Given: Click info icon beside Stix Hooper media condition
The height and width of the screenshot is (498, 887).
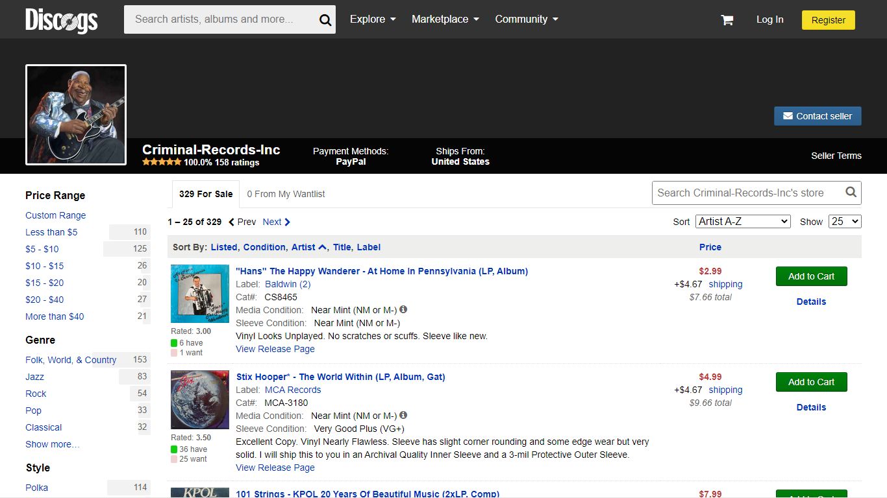Looking at the screenshot, I should tap(403, 416).
